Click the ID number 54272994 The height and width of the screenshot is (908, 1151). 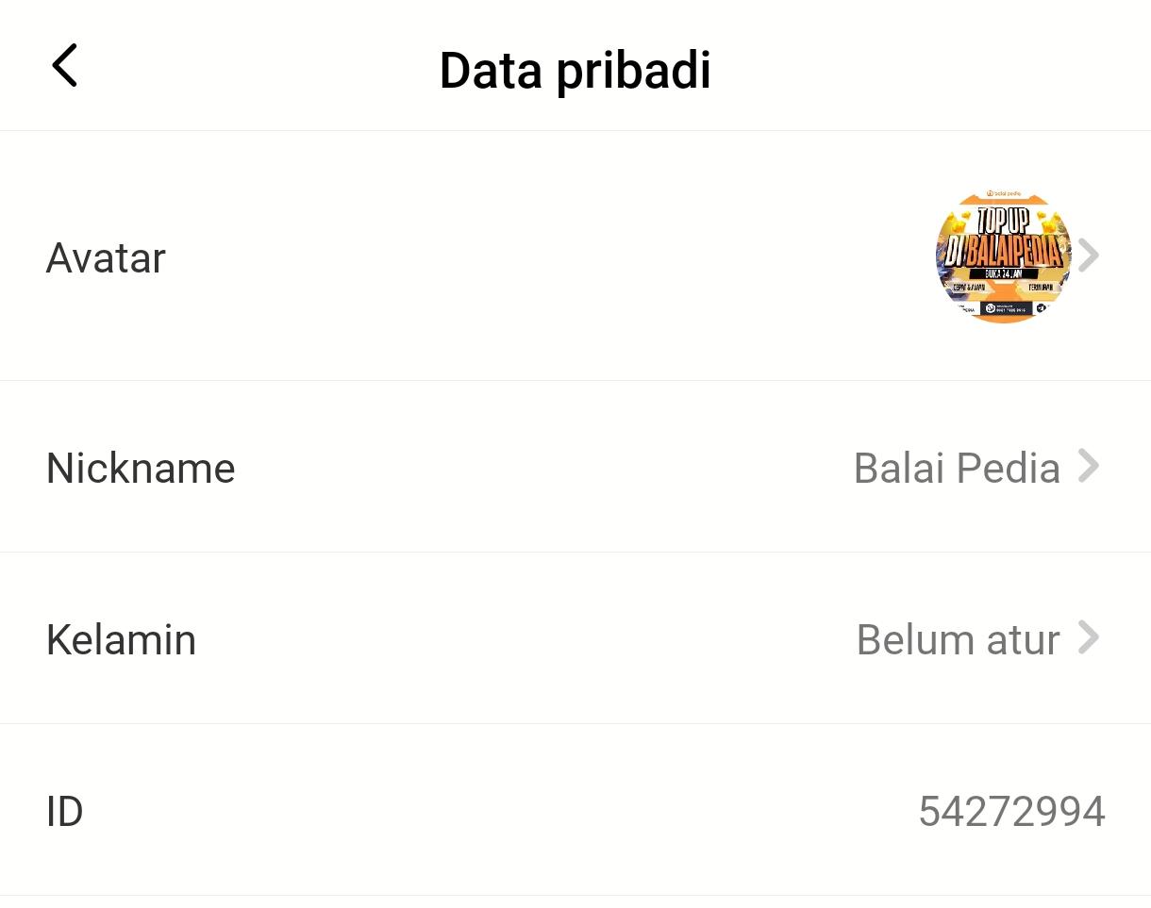click(x=1011, y=811)
